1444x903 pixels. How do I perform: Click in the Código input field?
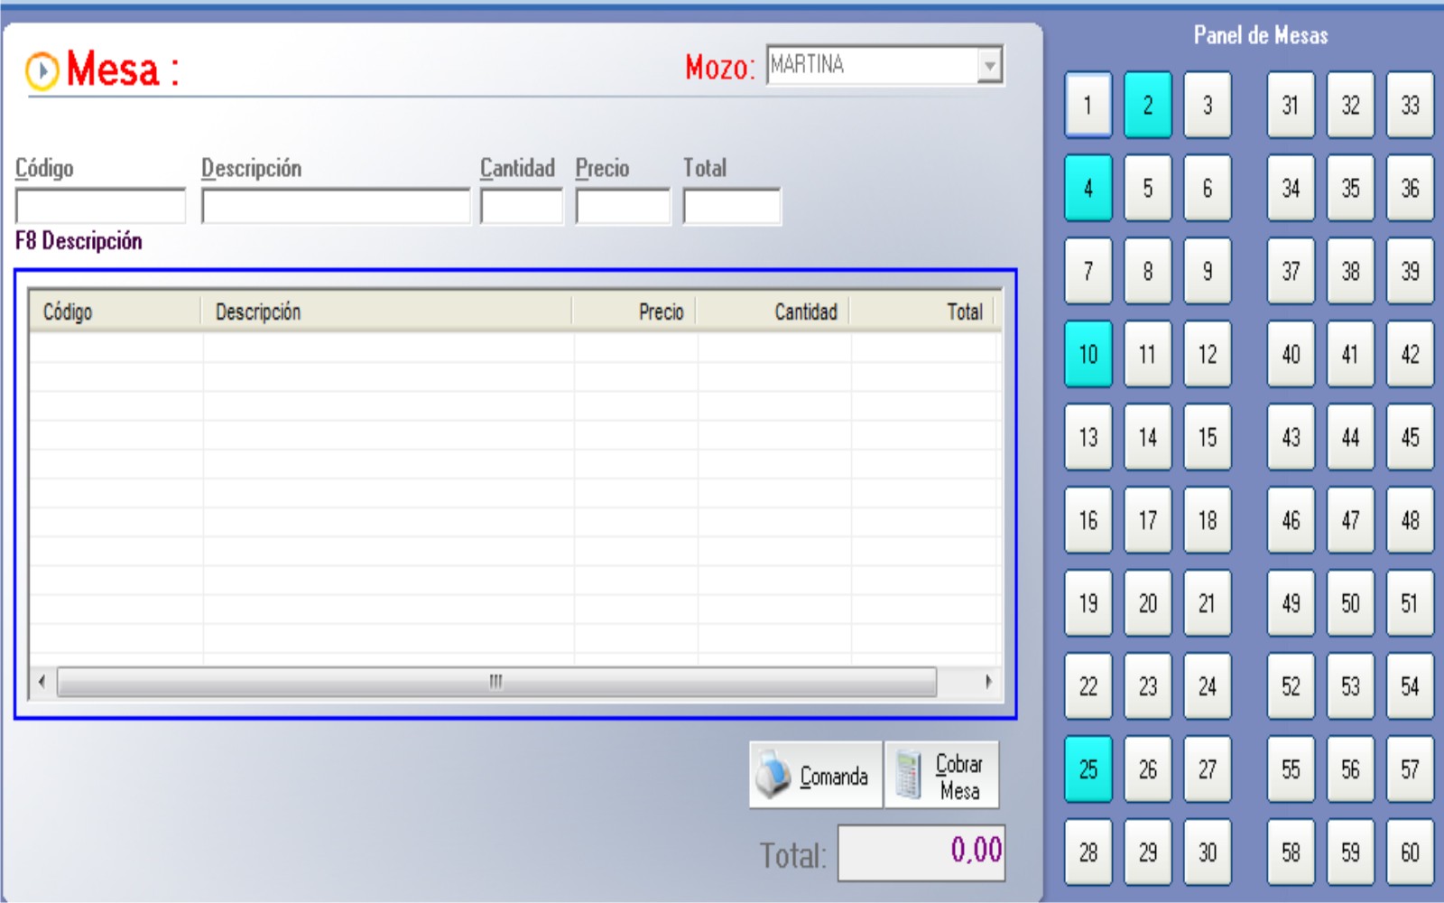click(100, 207)
